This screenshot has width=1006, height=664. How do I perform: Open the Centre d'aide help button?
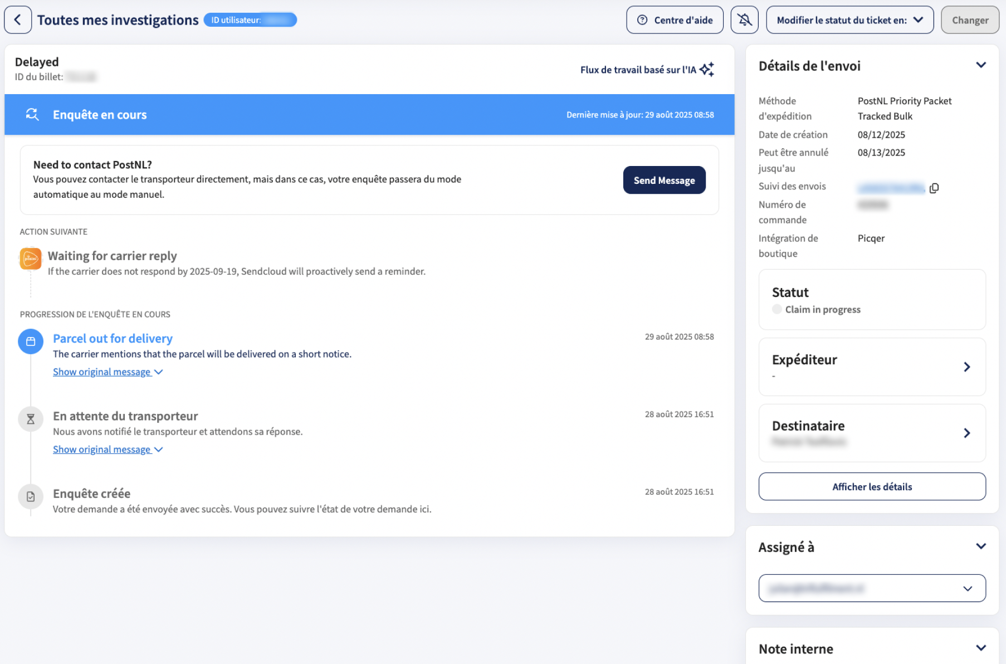tap(675, 20)
